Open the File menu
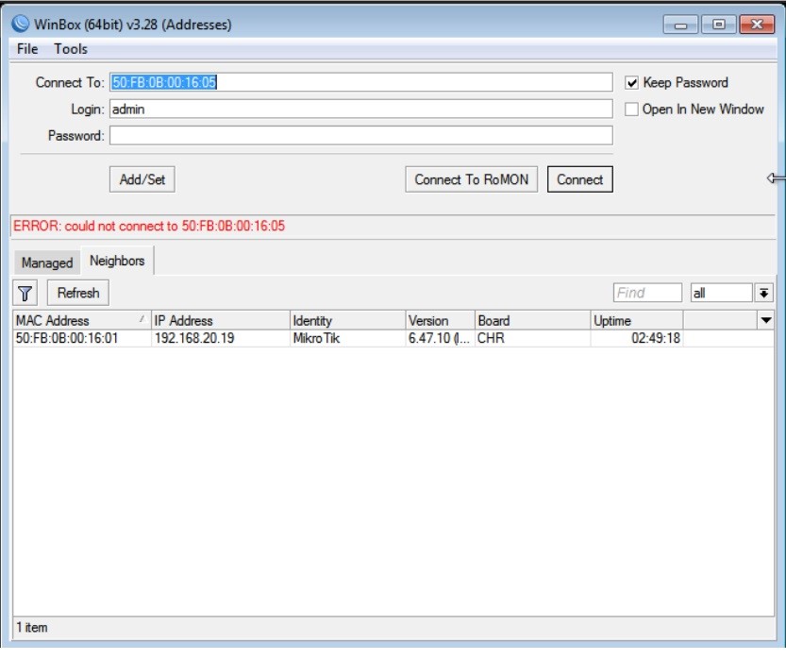 coord(27,49)
